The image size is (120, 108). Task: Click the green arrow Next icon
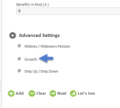coord(53,93)
